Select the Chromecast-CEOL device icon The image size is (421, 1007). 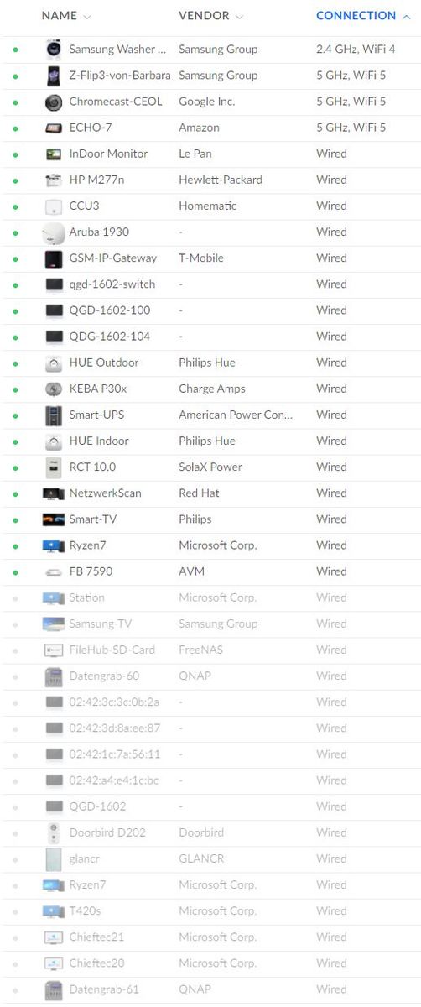[x=54, y=102]
